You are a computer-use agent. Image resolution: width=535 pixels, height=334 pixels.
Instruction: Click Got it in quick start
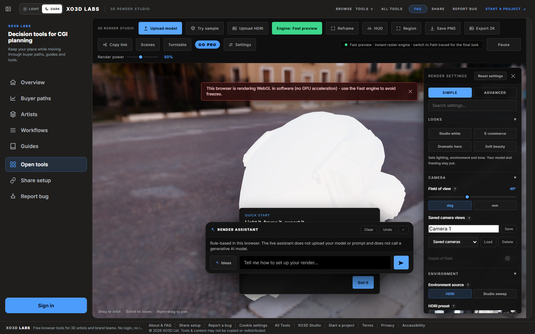(x=363, y=282)
